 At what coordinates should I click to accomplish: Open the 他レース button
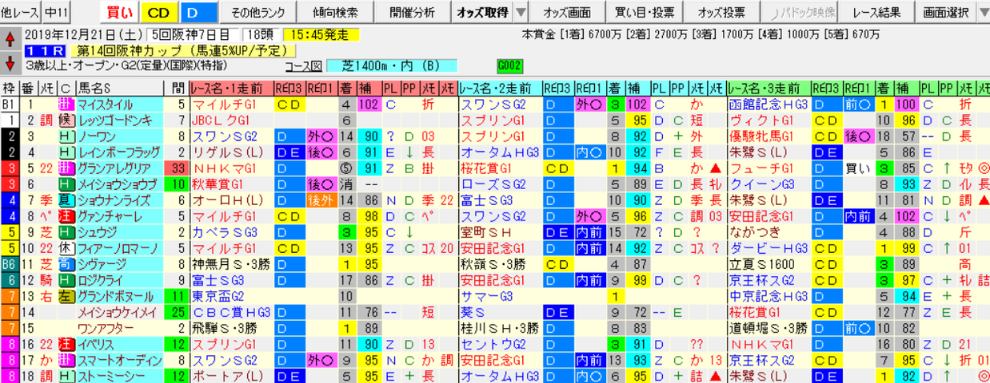coord(20,13)
